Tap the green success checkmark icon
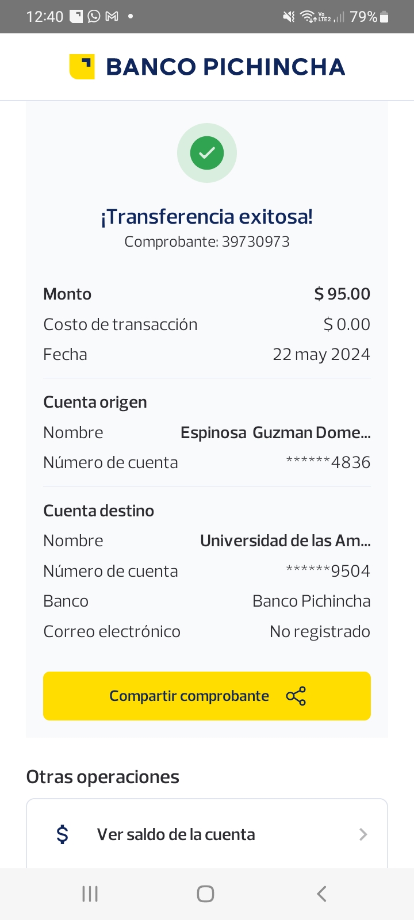 [207, 153]
